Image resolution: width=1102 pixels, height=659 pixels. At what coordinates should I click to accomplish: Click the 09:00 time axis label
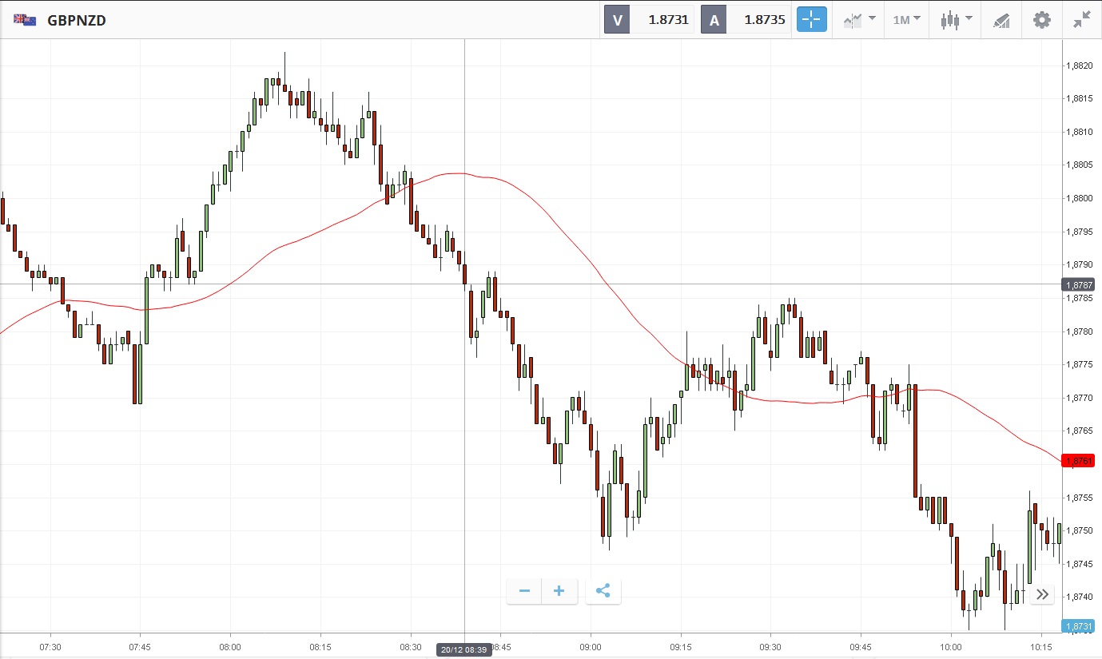591,645
